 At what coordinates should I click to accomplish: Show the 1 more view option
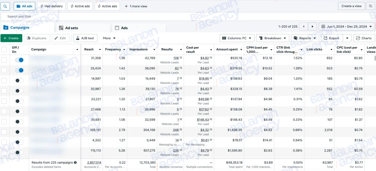pyautogui.click(x=136, y=6)
